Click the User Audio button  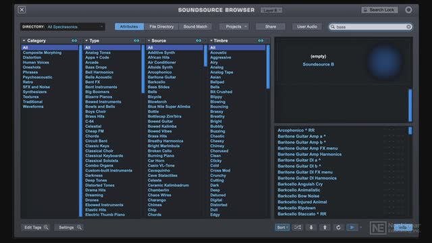[x=307, y=27]
